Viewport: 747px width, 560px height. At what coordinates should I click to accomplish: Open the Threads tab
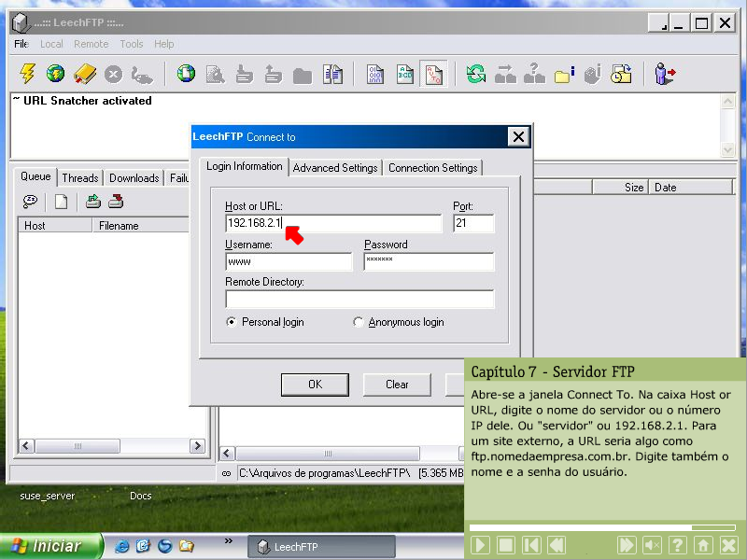(80, 178)
